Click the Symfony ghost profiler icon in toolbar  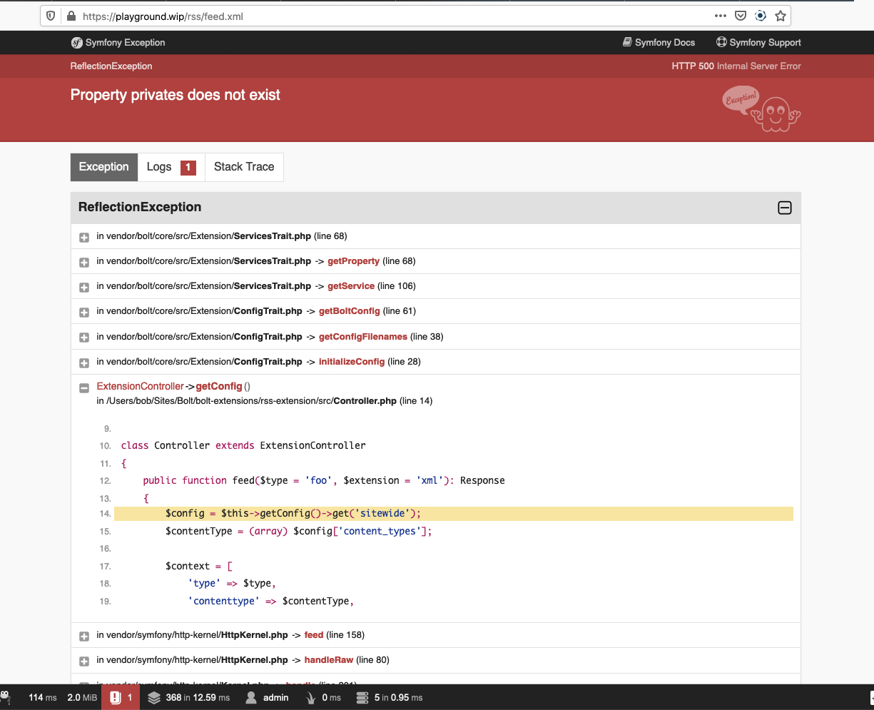[x=5, y=697]
